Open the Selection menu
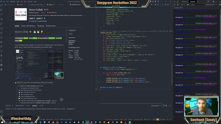This screenshot has height=124, width=221. (x=12, y=1)
